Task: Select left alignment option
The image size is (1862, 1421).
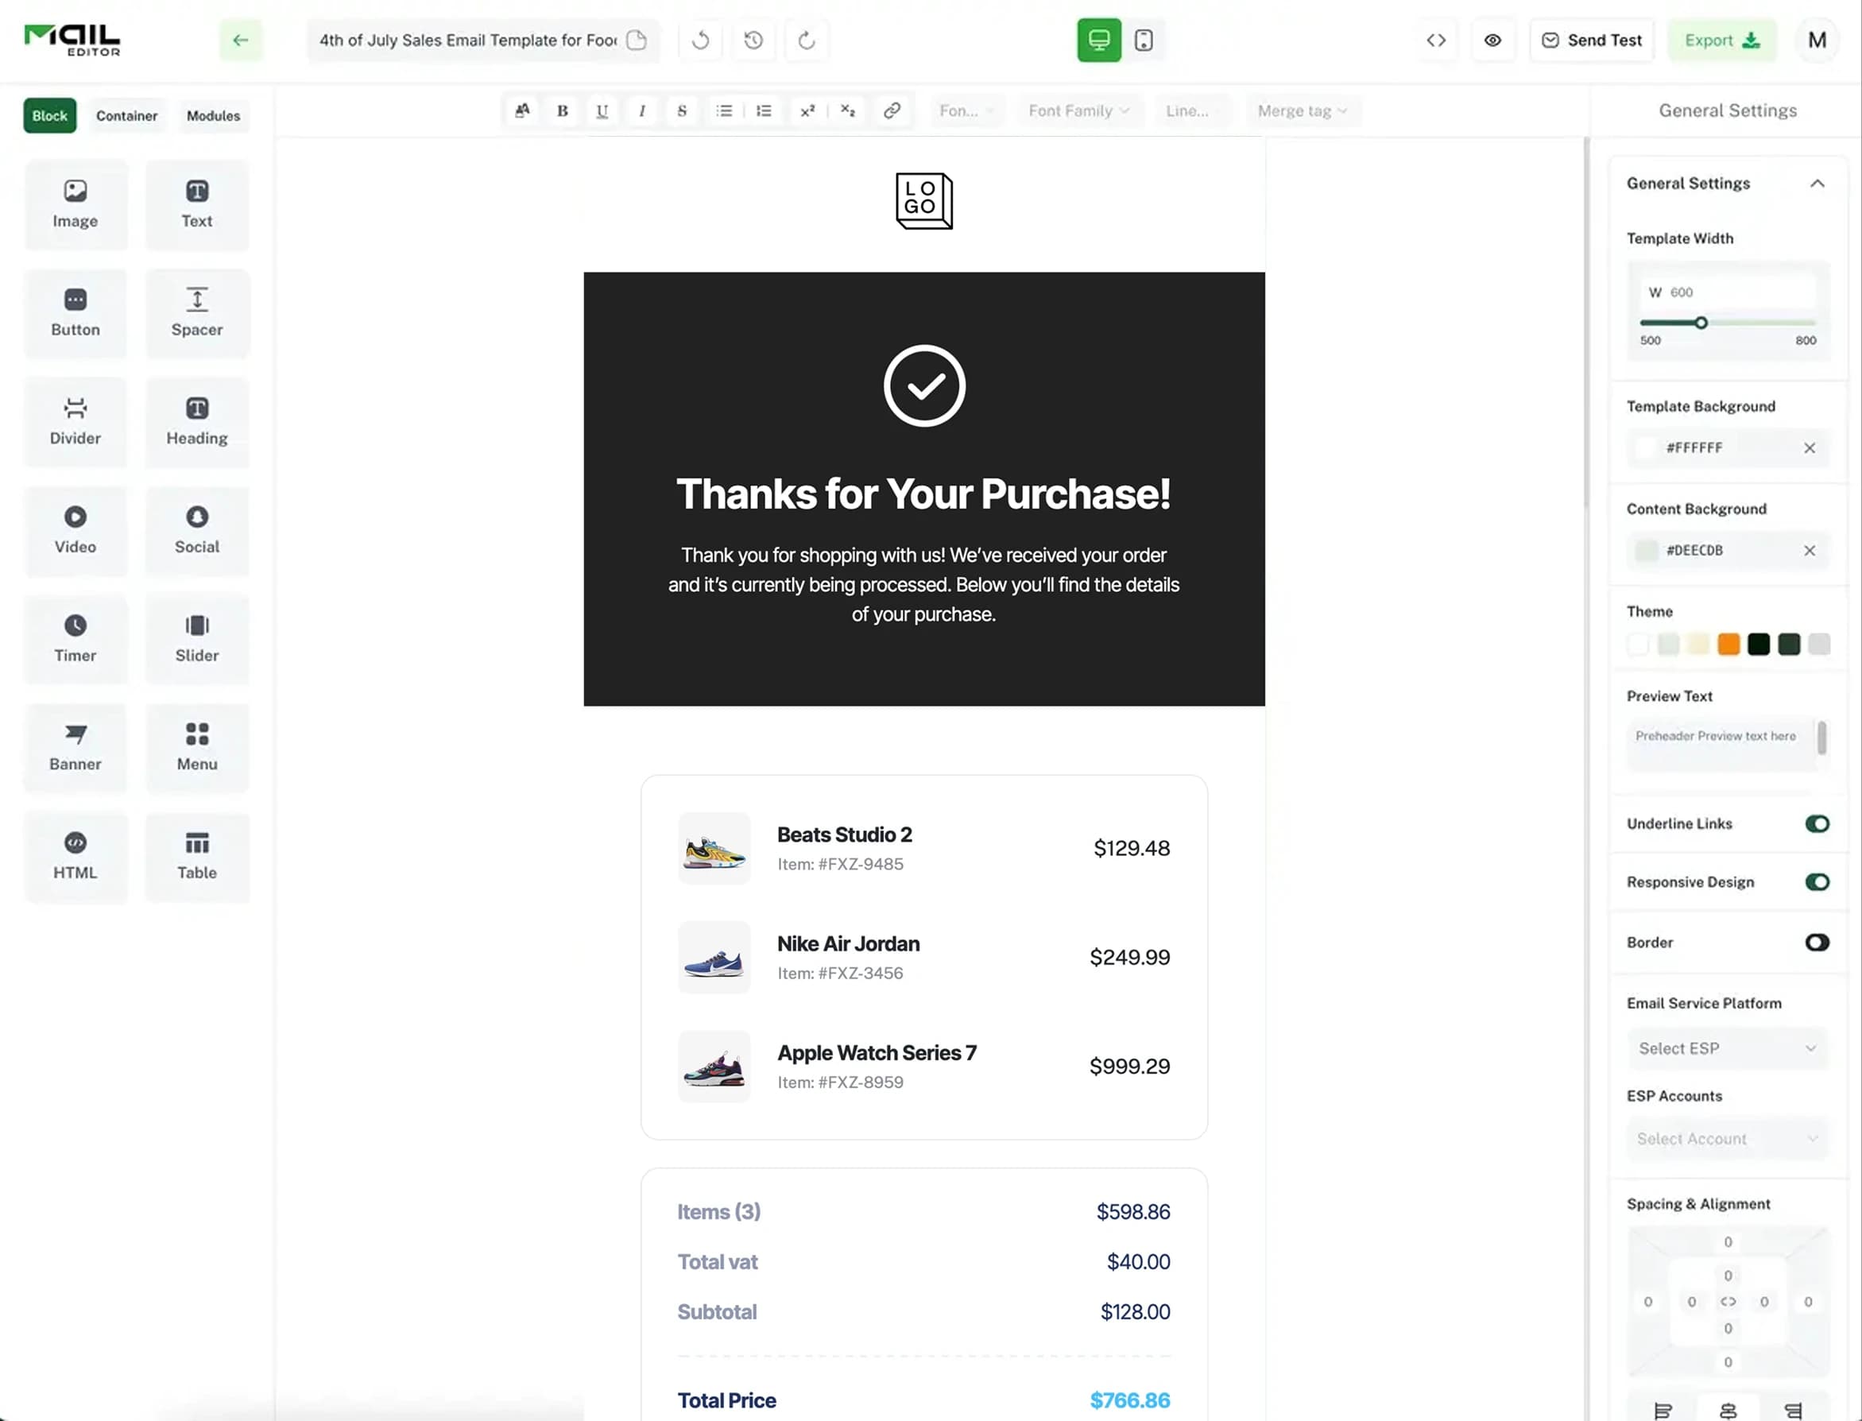Action: [x=1663, y=1410]
